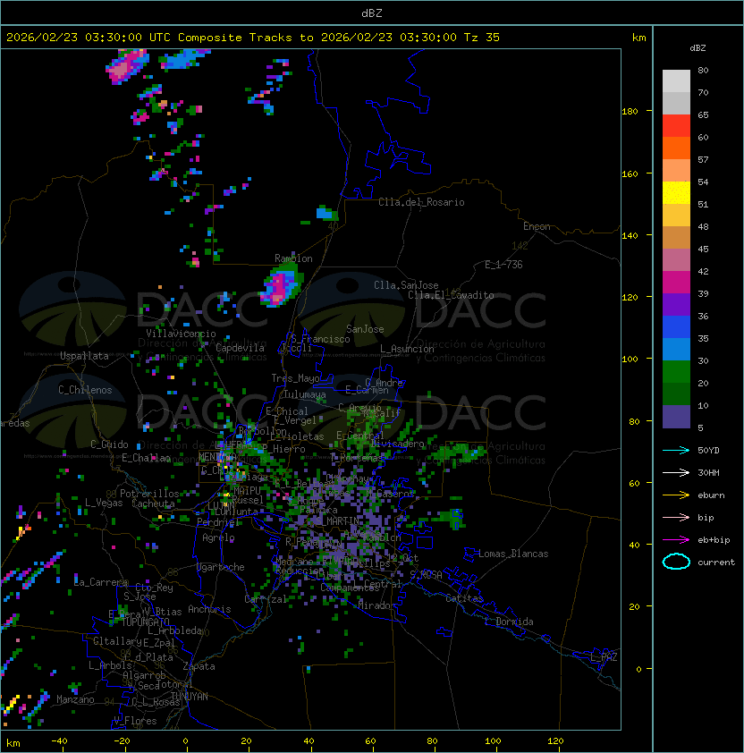This screenshot has width=744, height=753.
Task: Pick the slate 10 dBZ swatch at legend bottom
Action: pos(676,417)
